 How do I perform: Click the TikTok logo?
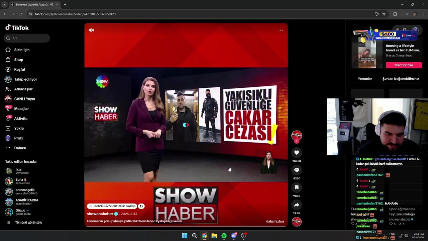click(x=17, y=27)
